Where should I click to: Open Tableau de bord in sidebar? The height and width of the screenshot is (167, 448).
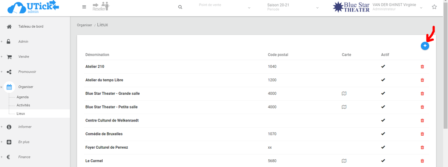pyautogui.click(x=31, y=26)
